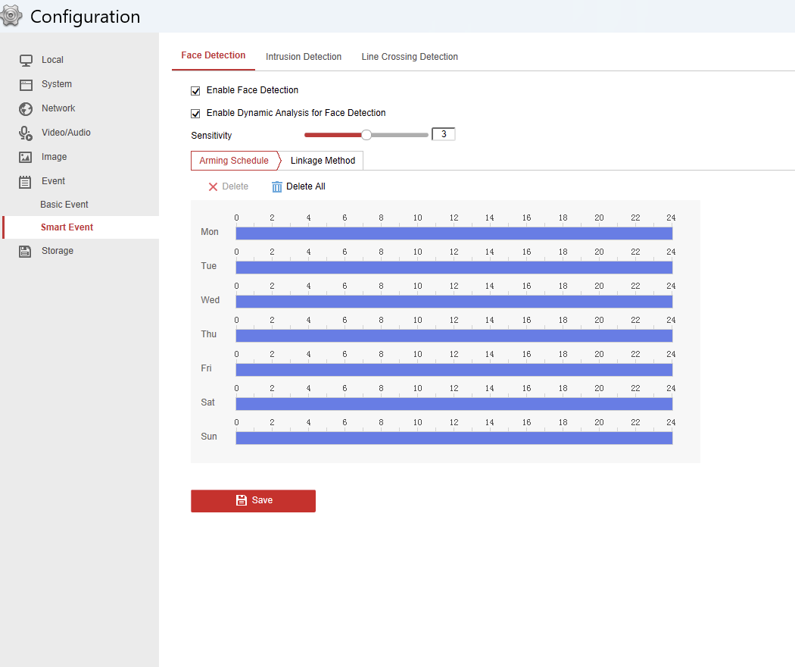Screen dimensions: 795x667
Task: Click the Delete All trash icon
Action: (x=276, y=186)
